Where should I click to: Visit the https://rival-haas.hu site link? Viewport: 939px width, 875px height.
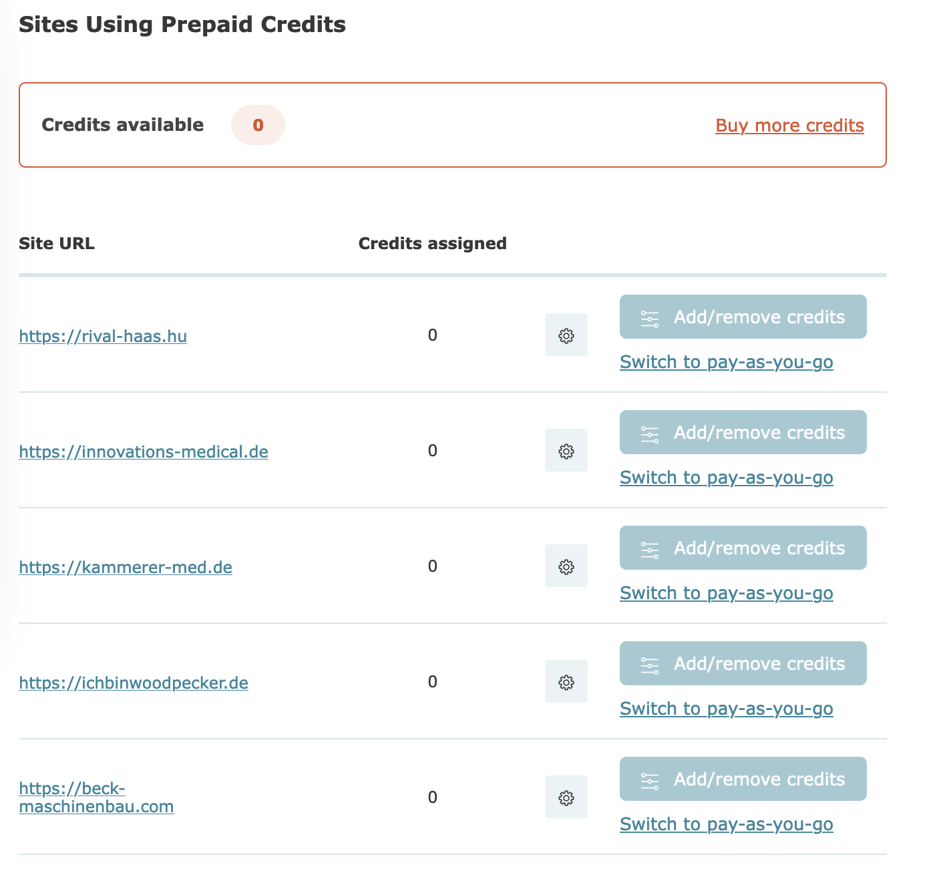(103, 336)
